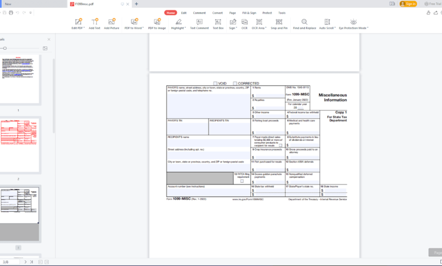
Task: Open a new tab with plus icon
Action: tap(137, 4)
